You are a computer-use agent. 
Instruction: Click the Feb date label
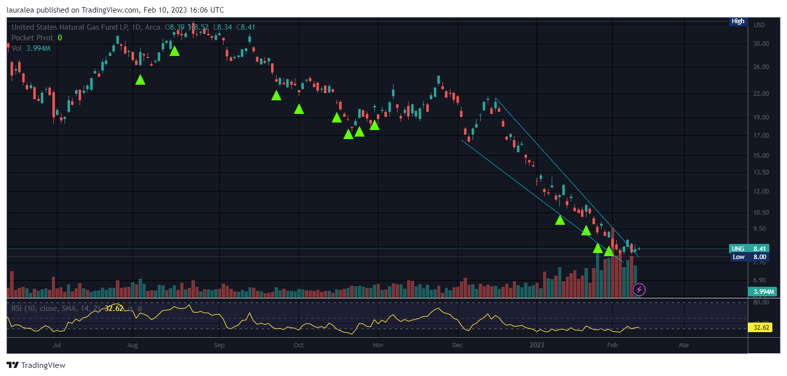pyautogui.click(x=612, y=346)
